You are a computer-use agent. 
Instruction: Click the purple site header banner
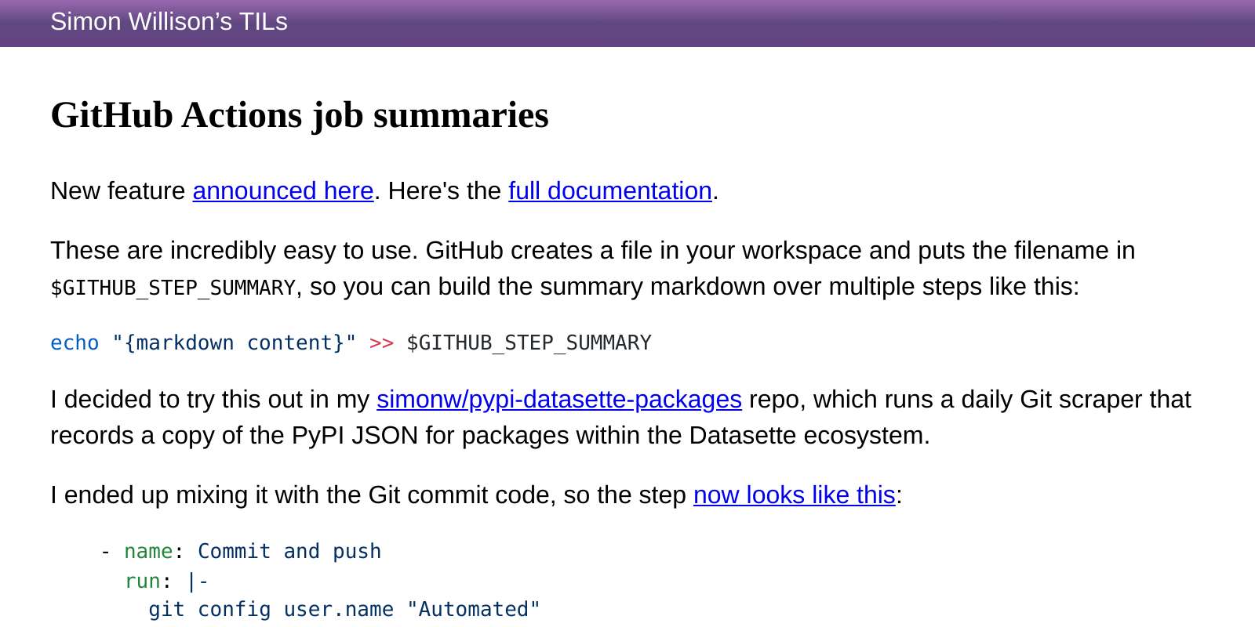[627, 24]
